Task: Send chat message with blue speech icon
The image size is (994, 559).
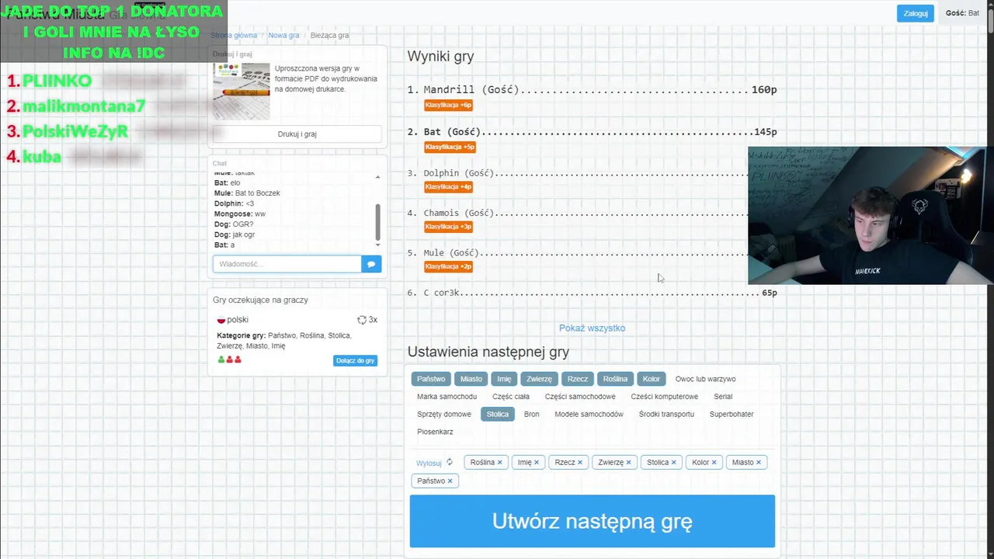Action: click(371, 264)
